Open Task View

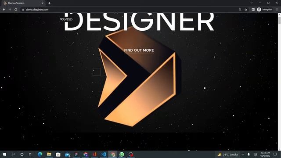[31, 154]
